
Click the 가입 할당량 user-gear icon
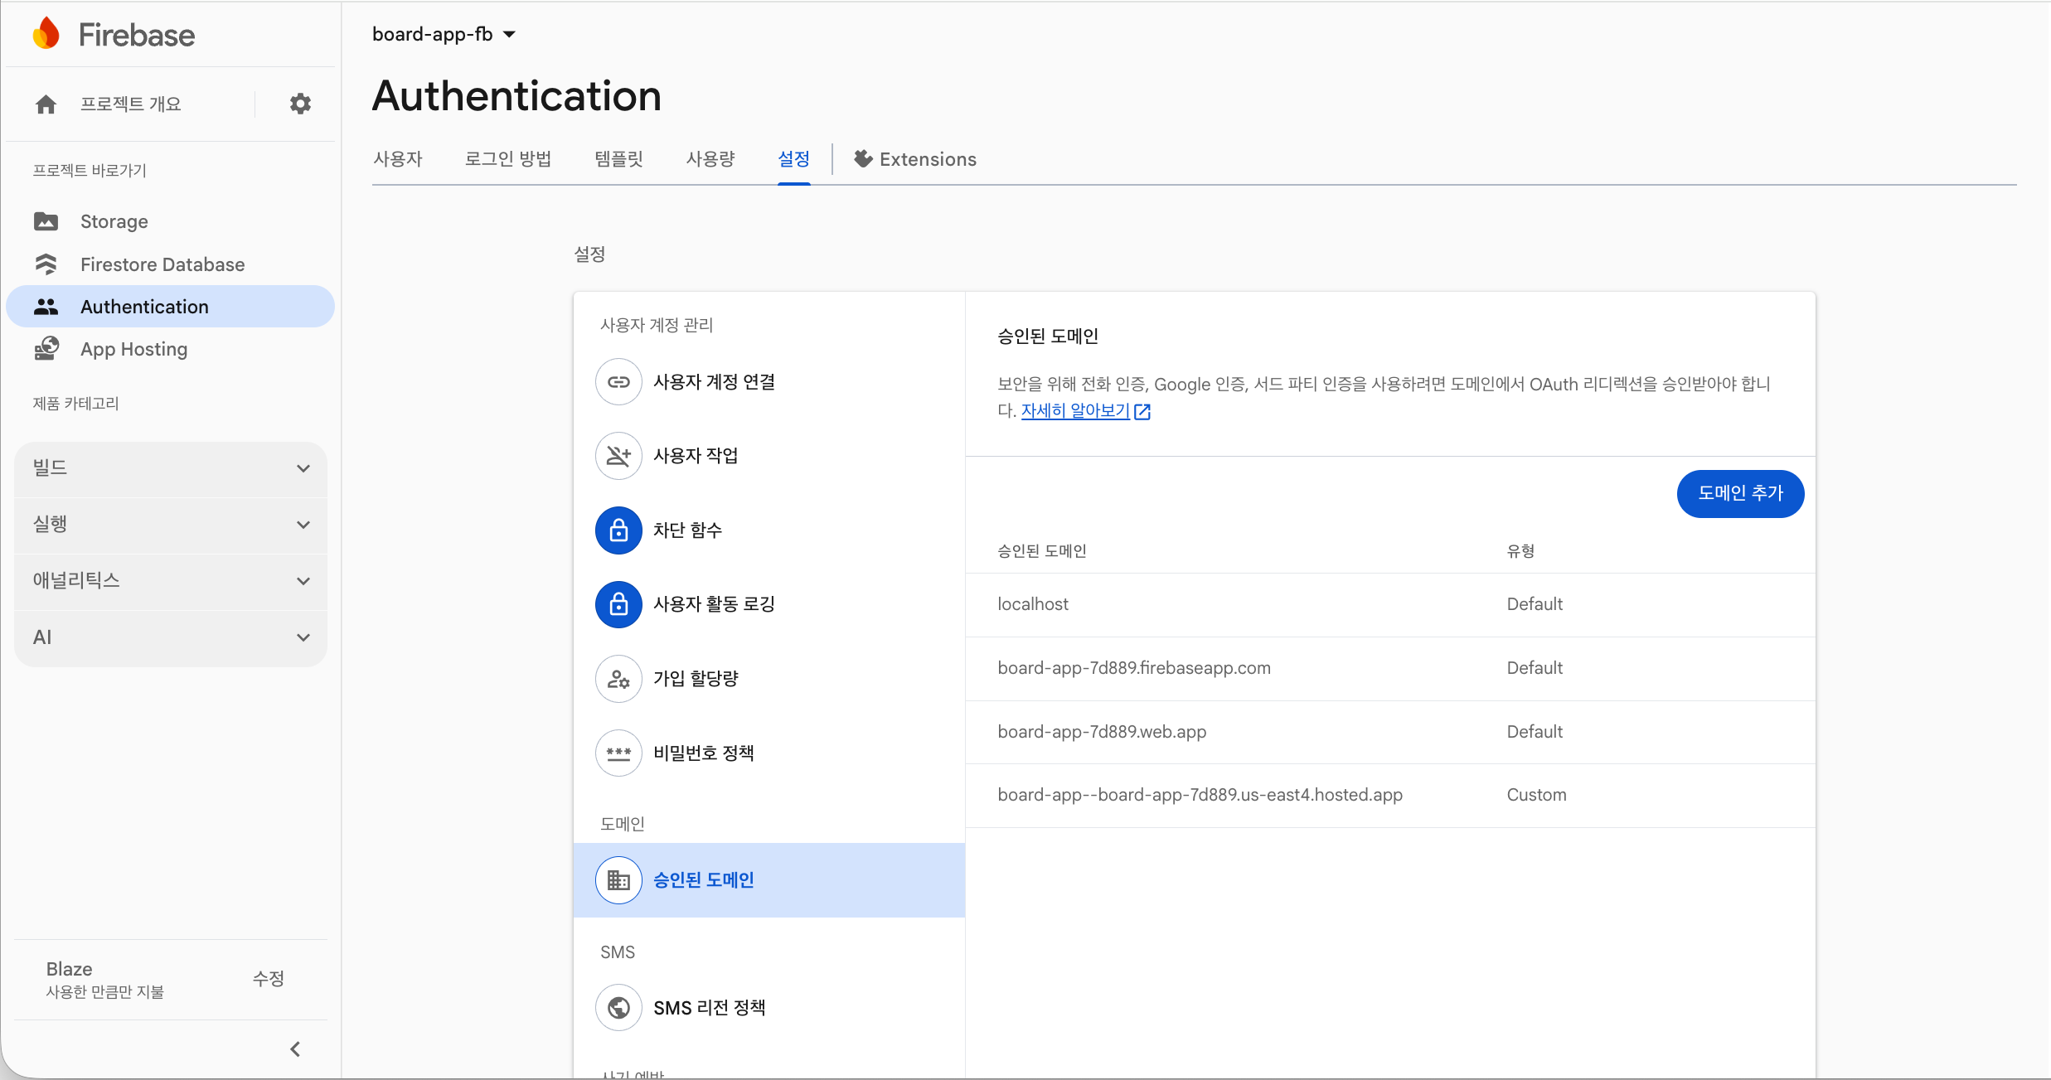click(x=618, y=679)
